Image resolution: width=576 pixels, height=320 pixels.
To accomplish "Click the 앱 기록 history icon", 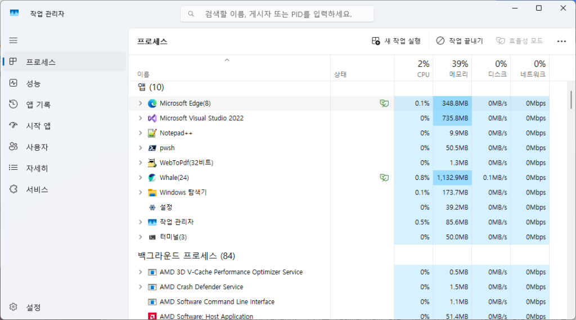I will tap(13, 105).
